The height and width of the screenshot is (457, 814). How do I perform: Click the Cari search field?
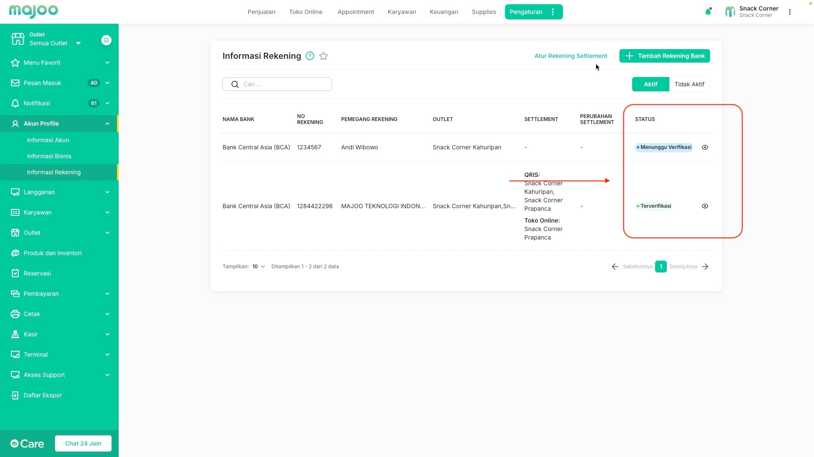pos(284,84)
